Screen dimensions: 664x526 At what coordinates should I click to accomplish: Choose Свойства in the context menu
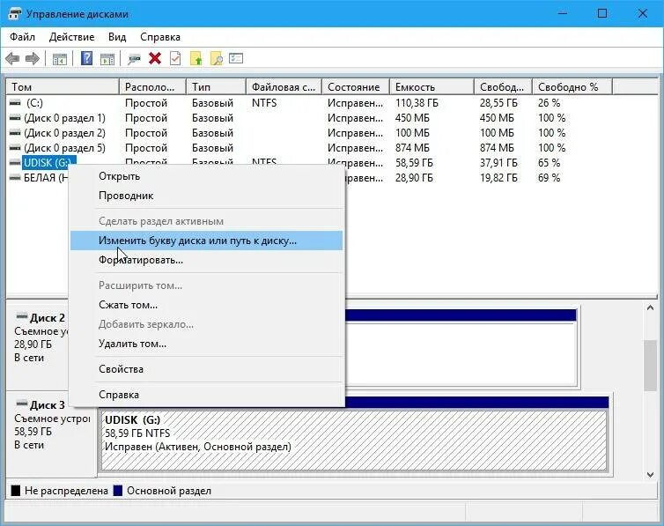coord(207,369)
